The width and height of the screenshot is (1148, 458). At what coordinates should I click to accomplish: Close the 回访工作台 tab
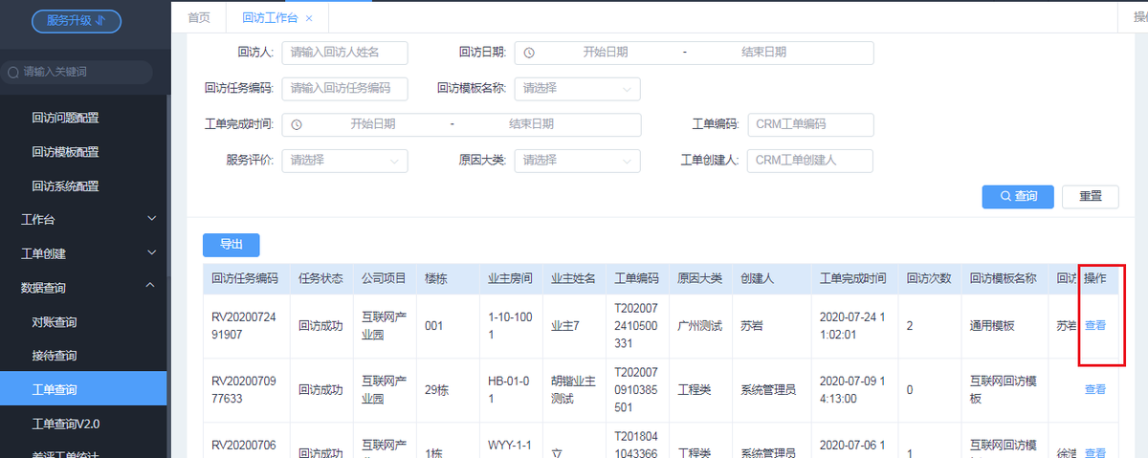309,18
